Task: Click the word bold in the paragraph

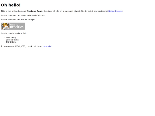Action: click(x=29, y=15)
